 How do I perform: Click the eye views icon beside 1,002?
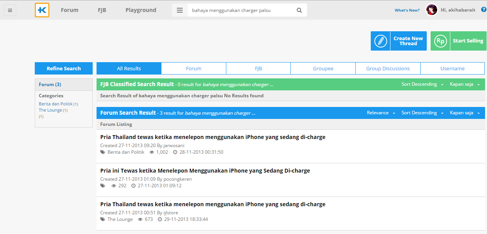(152, 152)
